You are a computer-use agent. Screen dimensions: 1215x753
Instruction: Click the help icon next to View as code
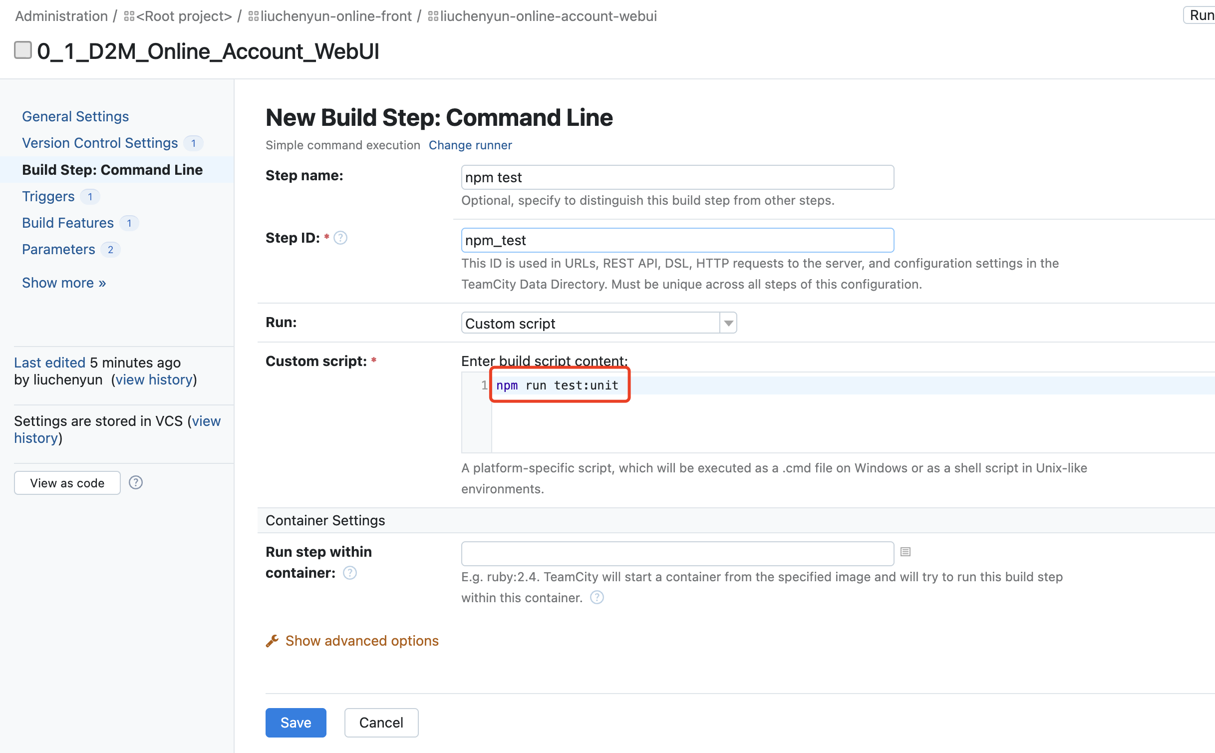136,482
